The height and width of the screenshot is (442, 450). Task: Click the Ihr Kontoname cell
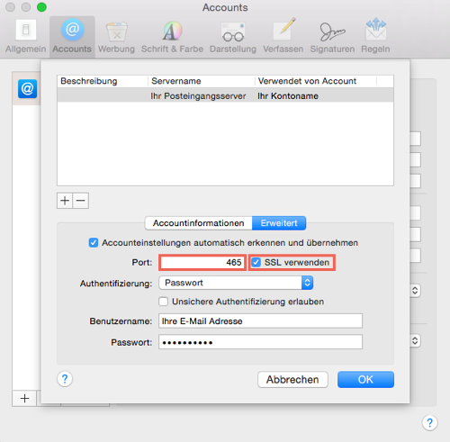coord(288,96)
